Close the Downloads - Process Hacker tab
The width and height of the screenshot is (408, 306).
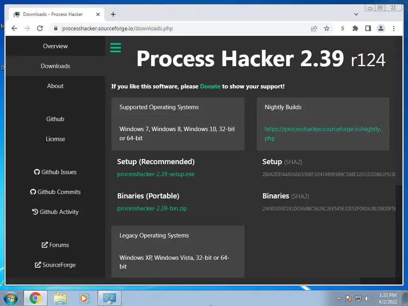98,14
